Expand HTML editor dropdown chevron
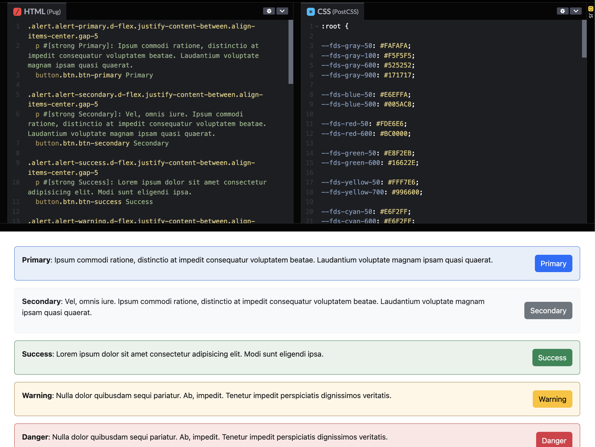This screenshot has height=447, width=595. (282, 11)
